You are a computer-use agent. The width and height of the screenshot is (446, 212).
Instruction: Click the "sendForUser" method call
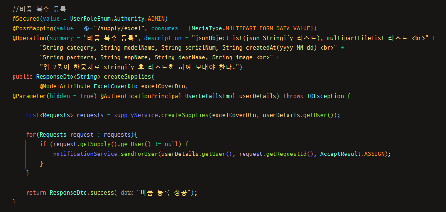tap(139, 154)
